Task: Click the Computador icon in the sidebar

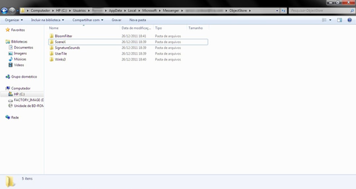Action: click(8, 88)
